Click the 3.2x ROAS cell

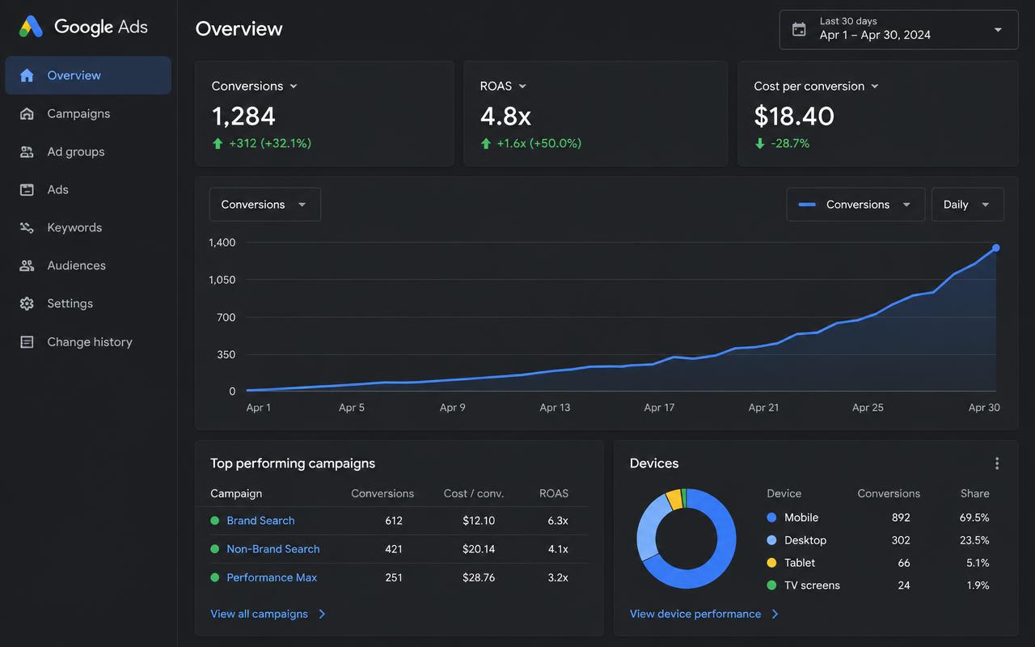click(x=558, y=577)
